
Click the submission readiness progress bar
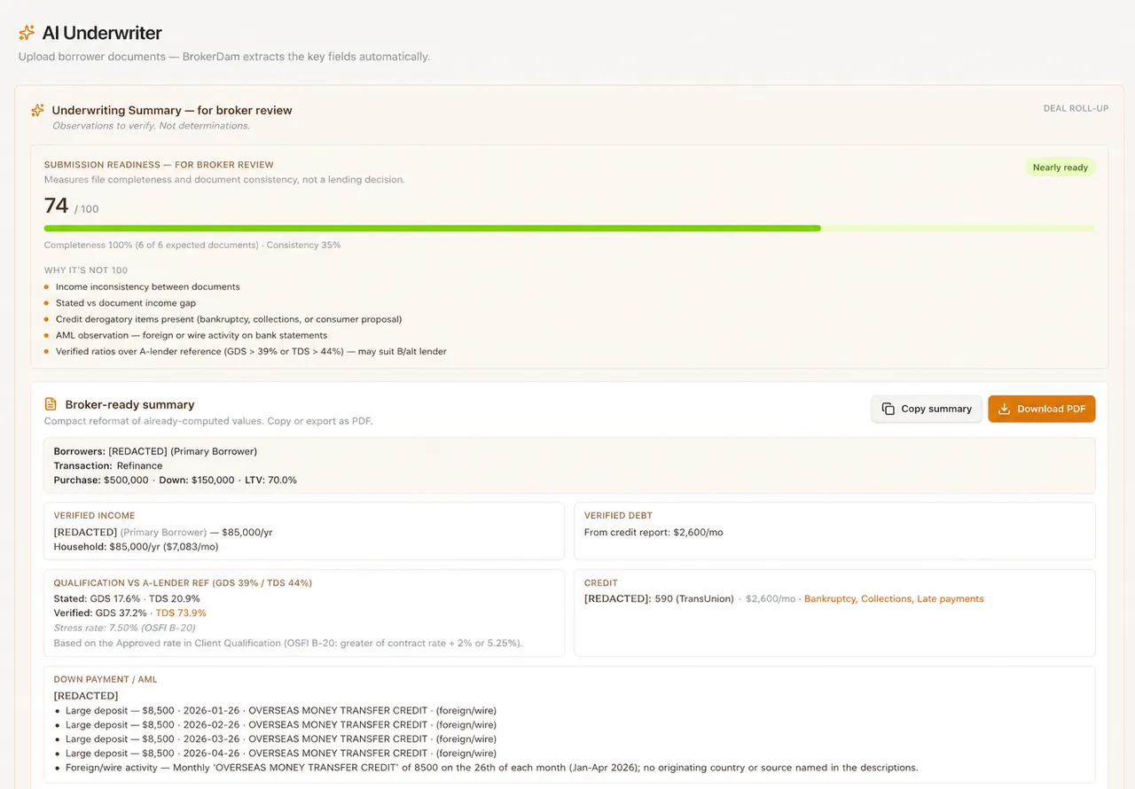click(x=569, y=228)
